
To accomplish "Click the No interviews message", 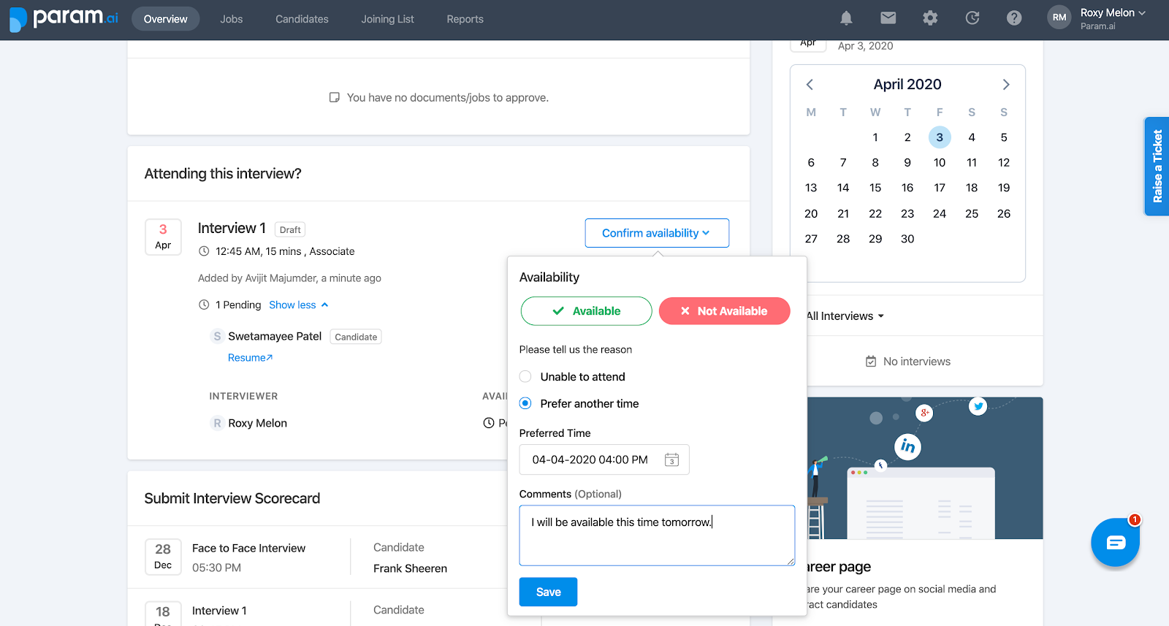I will point(908,362).
